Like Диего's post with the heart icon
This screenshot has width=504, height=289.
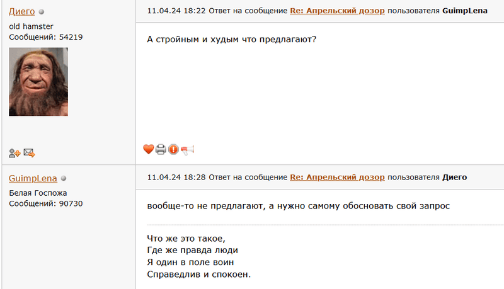click(149, 149)
